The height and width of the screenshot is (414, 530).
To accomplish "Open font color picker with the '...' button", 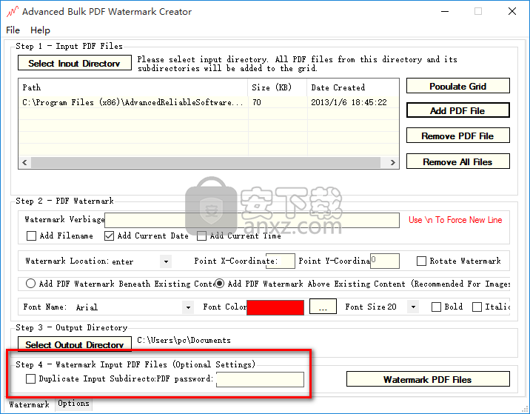I will coord(323,307).
